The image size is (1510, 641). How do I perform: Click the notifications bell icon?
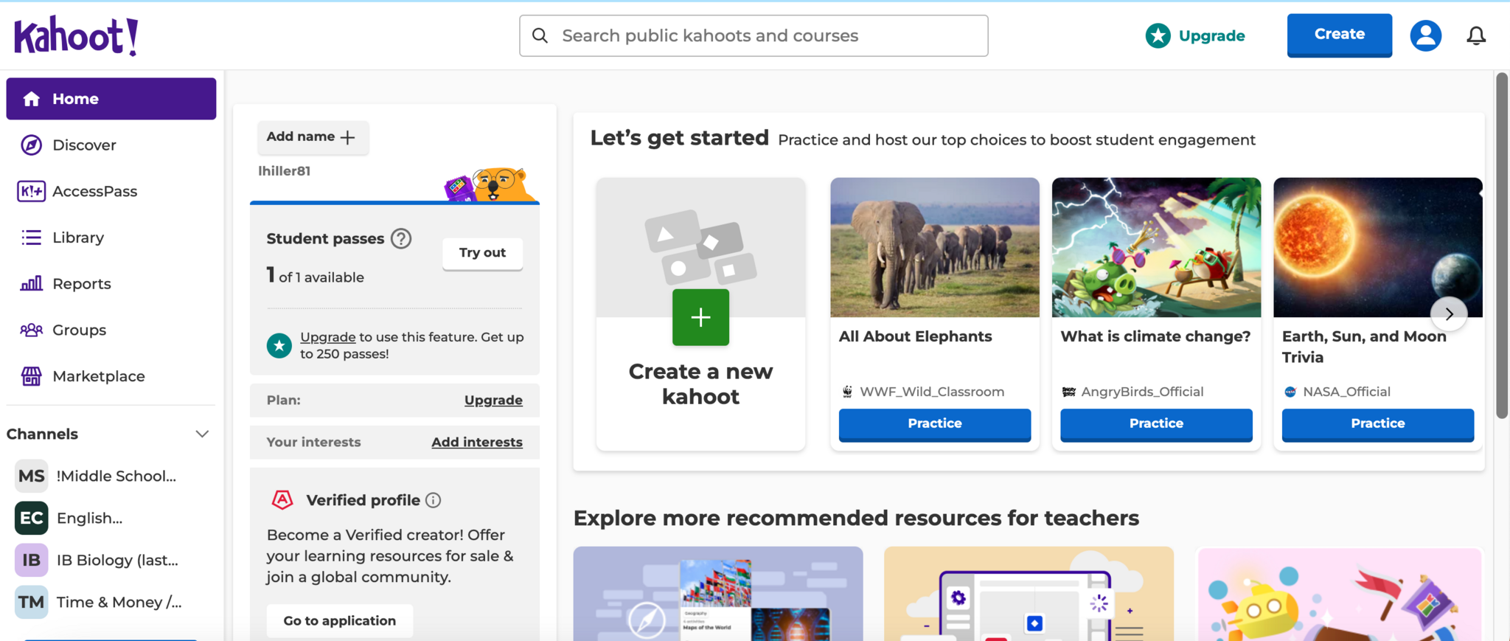click(x=1475, y=35)
